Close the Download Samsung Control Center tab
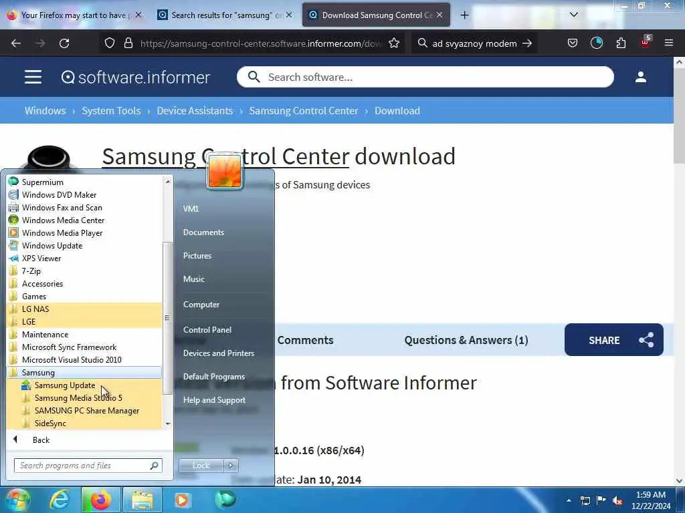Viewport: 685px width, 513px height. [439, 15]
